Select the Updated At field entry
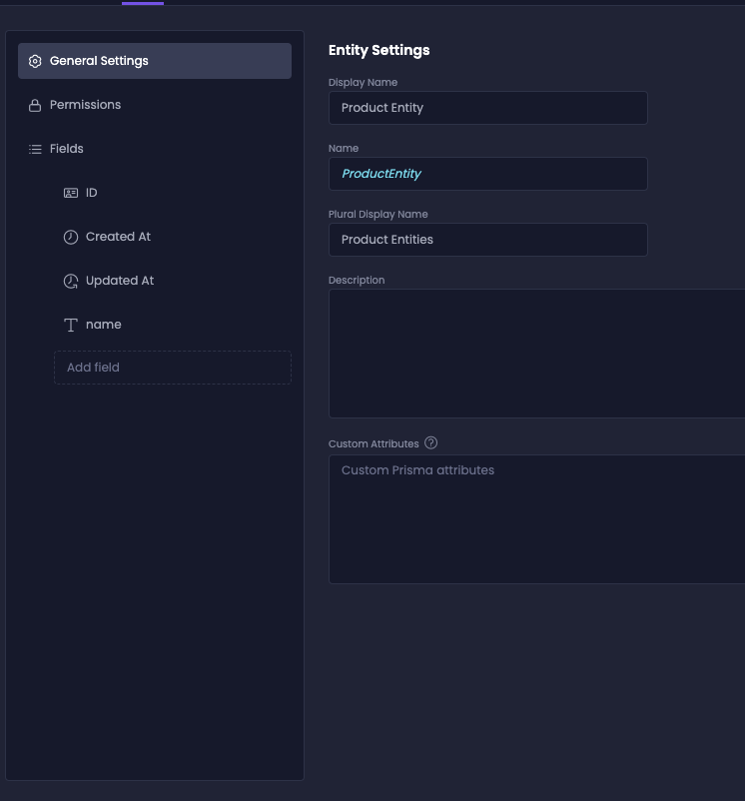Viewport: 745px width, 801px height. coord(173,281)
